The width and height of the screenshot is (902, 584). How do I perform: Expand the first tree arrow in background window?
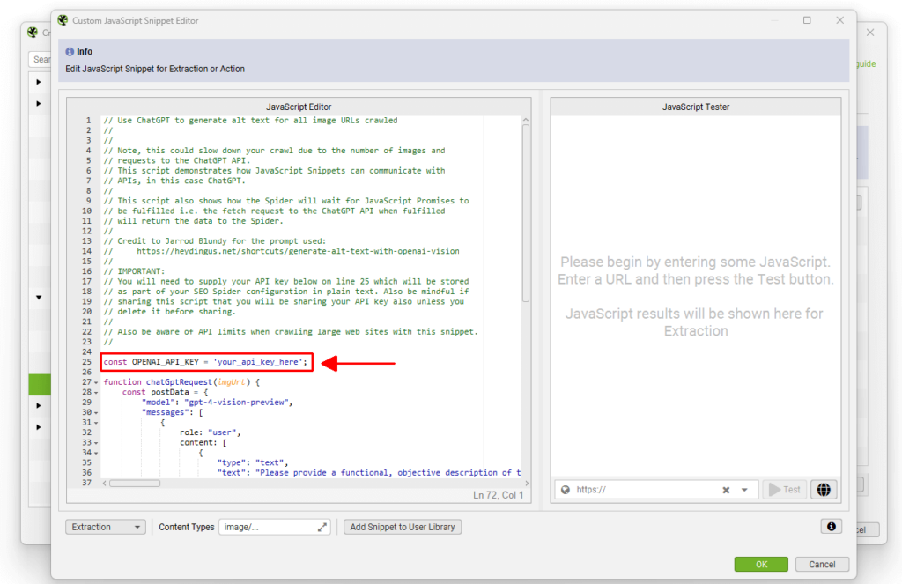(39, 83)
